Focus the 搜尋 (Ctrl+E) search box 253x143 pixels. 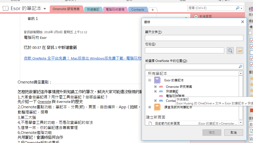(211, 8)
